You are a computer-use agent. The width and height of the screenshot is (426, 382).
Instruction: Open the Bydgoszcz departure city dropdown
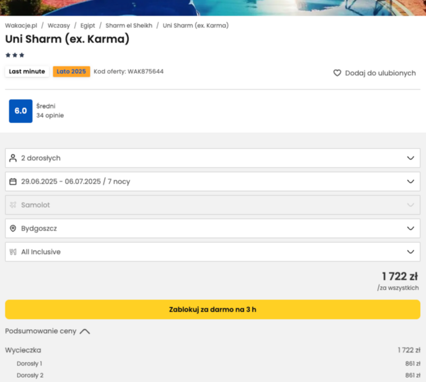click(212, 229)
